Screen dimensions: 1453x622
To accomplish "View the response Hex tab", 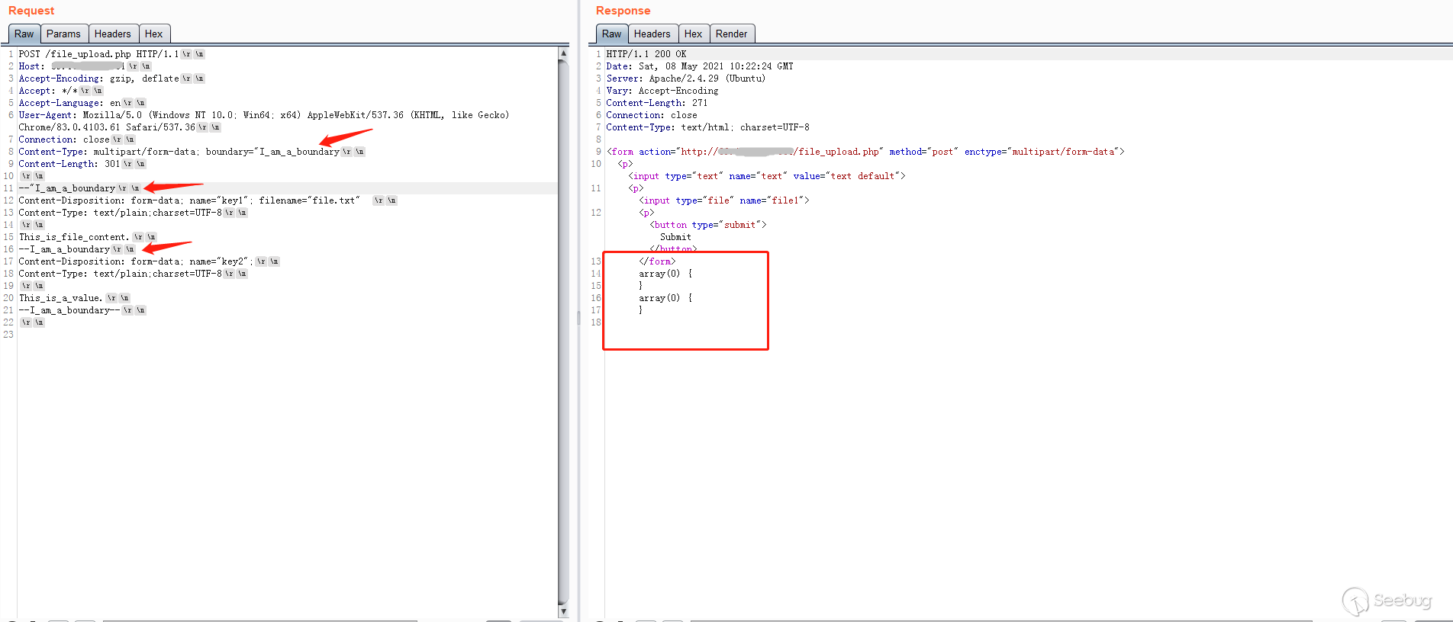I will 693,34.
